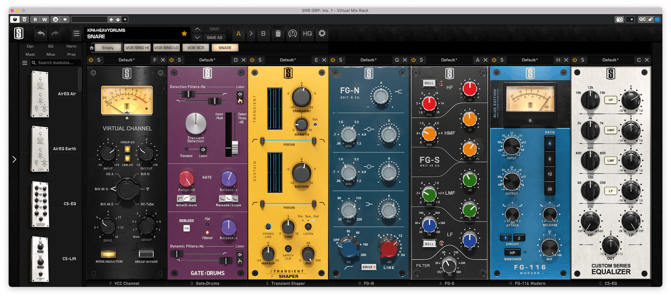Select the Mics module category
The image size is (671, 297).
pos(51,54)
